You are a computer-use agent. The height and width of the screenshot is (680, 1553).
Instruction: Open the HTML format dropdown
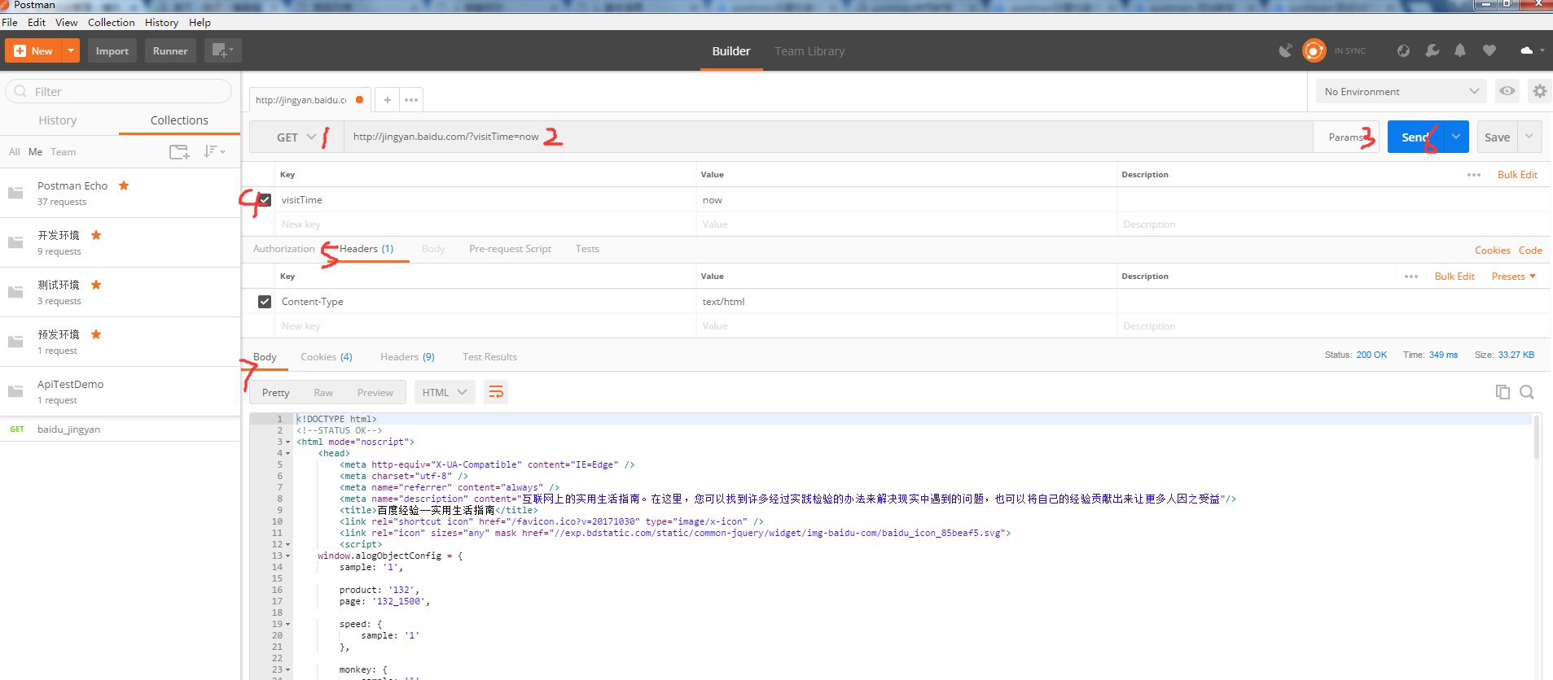click(x=445, y=392)
